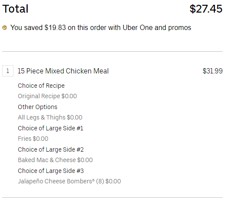The width and height of the screenshot is (231, 199).
Task: Click the quantity box showing 1
Action: (x=8, y=71)
